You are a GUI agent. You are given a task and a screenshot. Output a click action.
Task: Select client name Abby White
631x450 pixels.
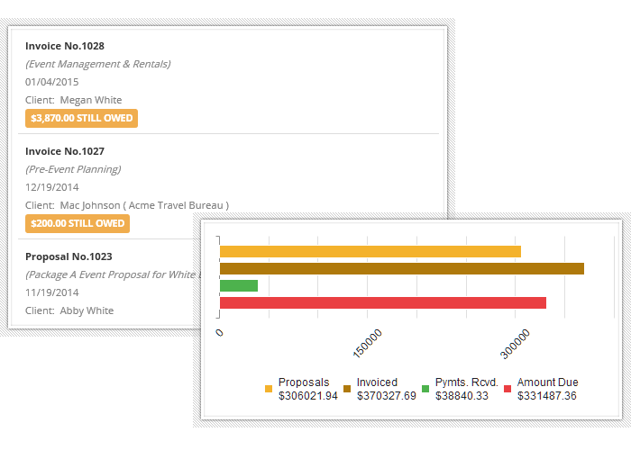click(87, 310)
